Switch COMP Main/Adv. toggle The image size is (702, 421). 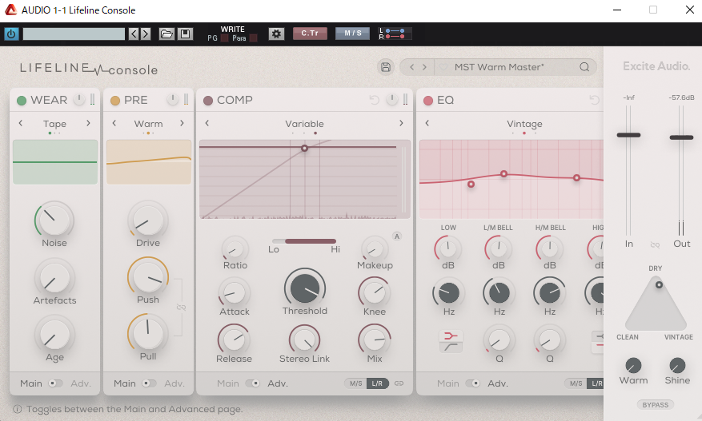click(x=252, y=383)
